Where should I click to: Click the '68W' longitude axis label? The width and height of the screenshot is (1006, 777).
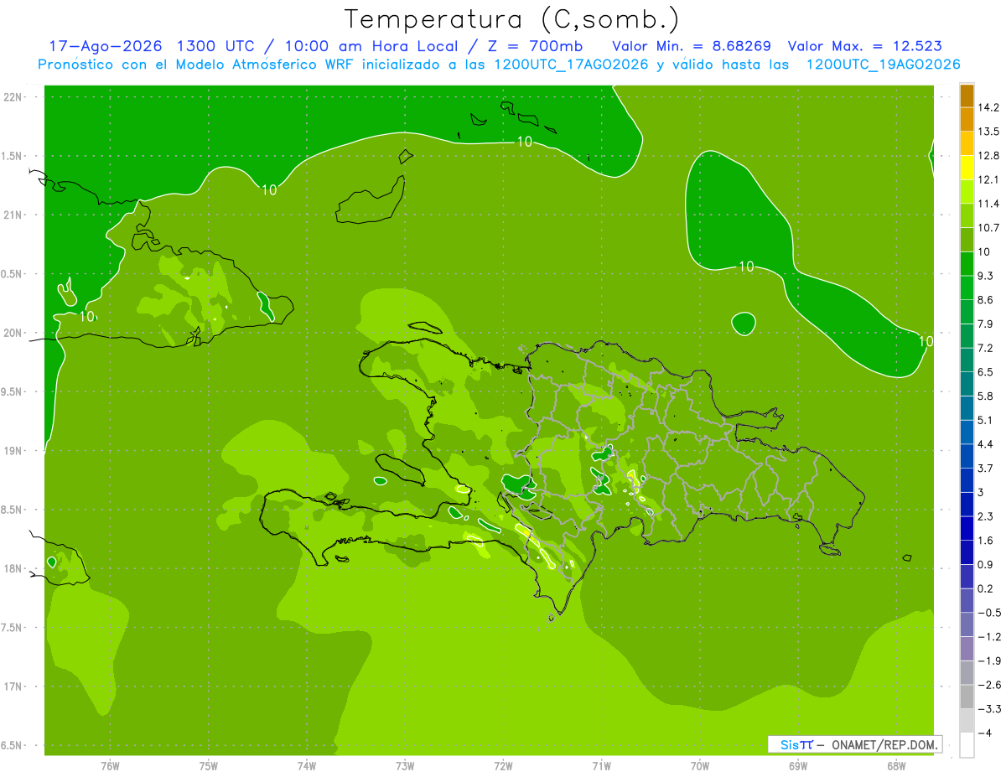click(896, 766)
